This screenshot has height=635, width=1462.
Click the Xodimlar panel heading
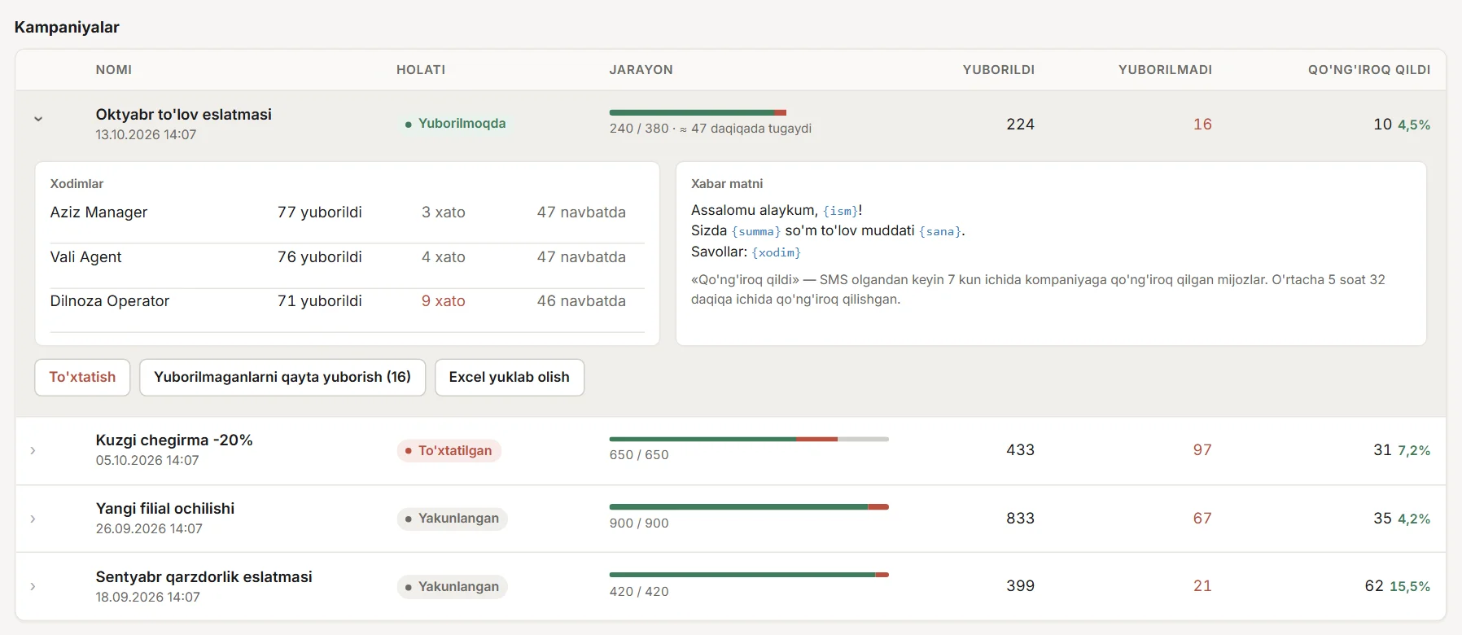coord(77,184)
